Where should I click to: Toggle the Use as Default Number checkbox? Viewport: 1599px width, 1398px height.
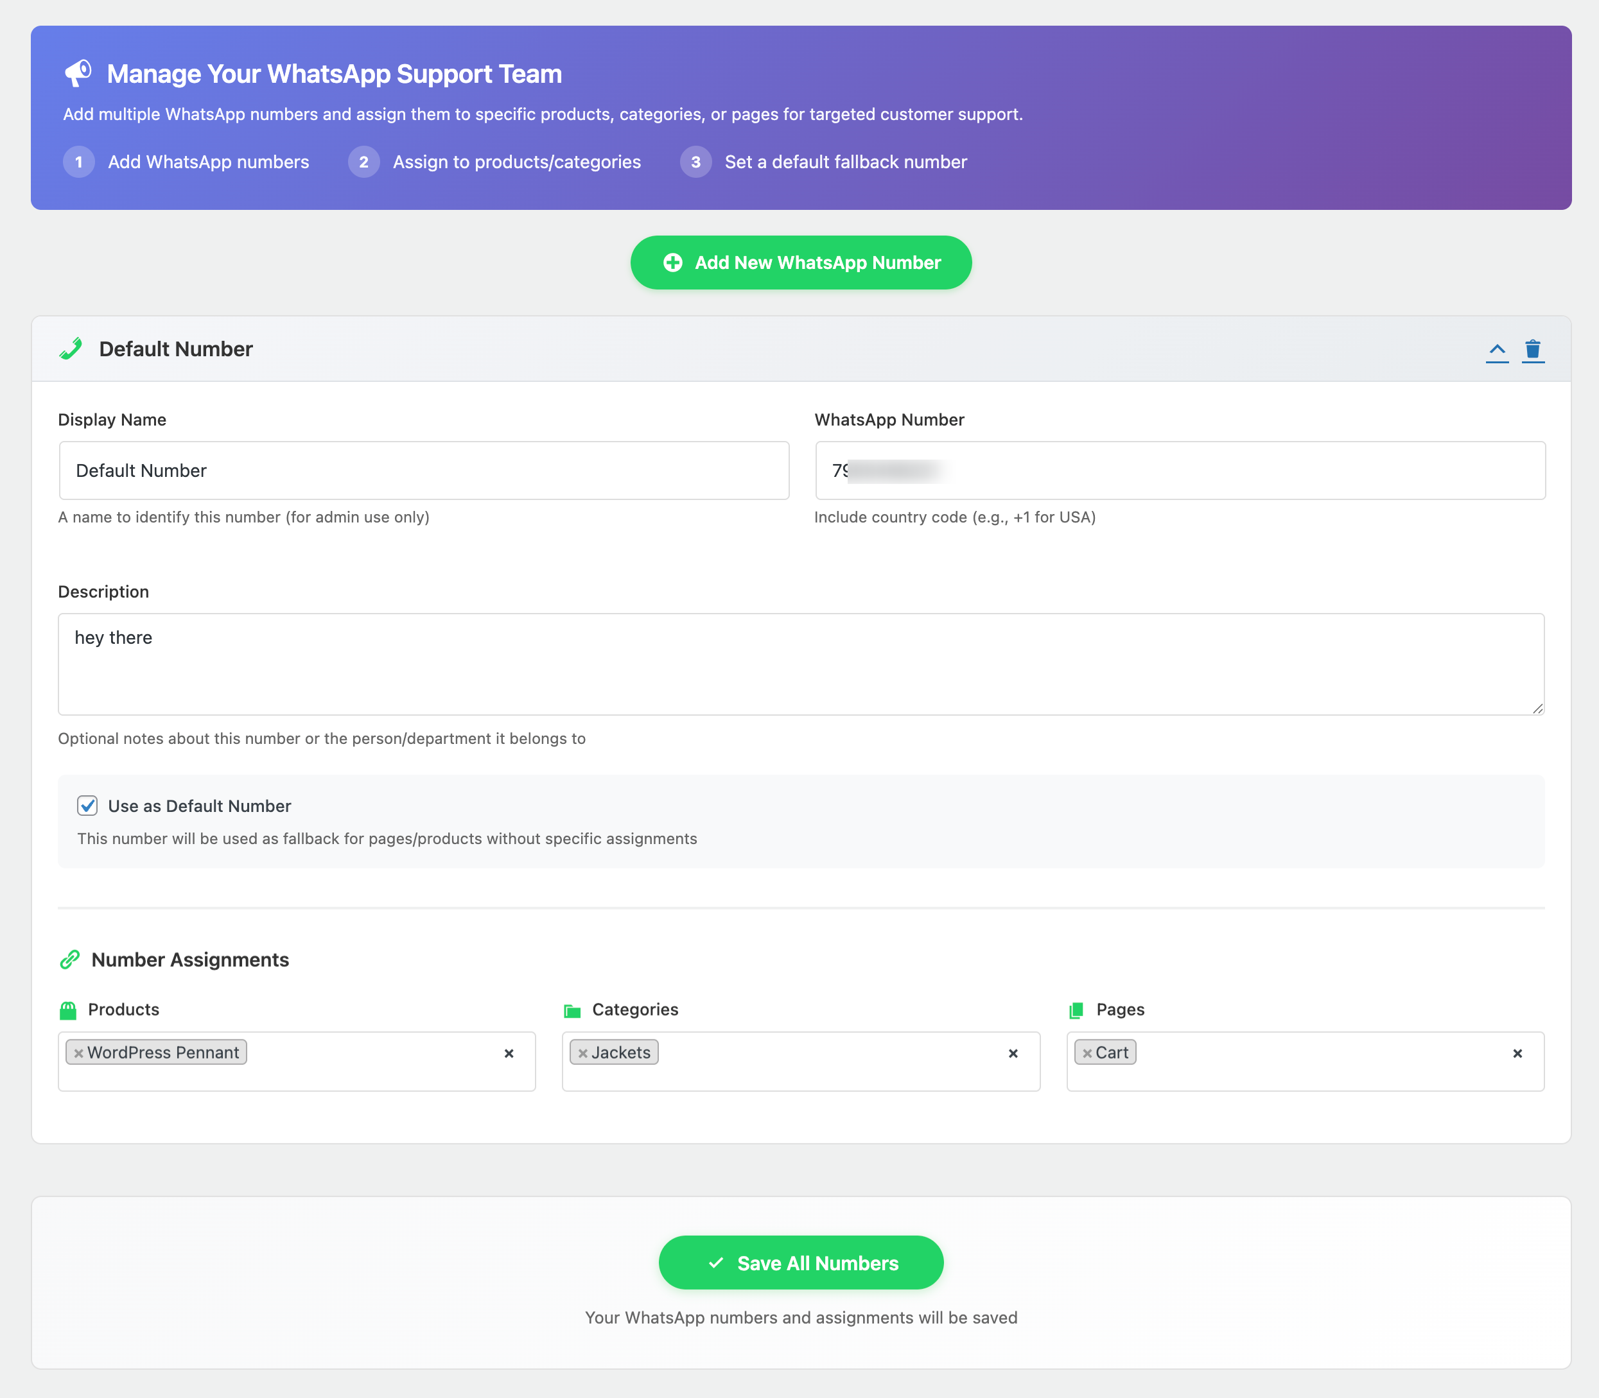(x=87, y=806)
